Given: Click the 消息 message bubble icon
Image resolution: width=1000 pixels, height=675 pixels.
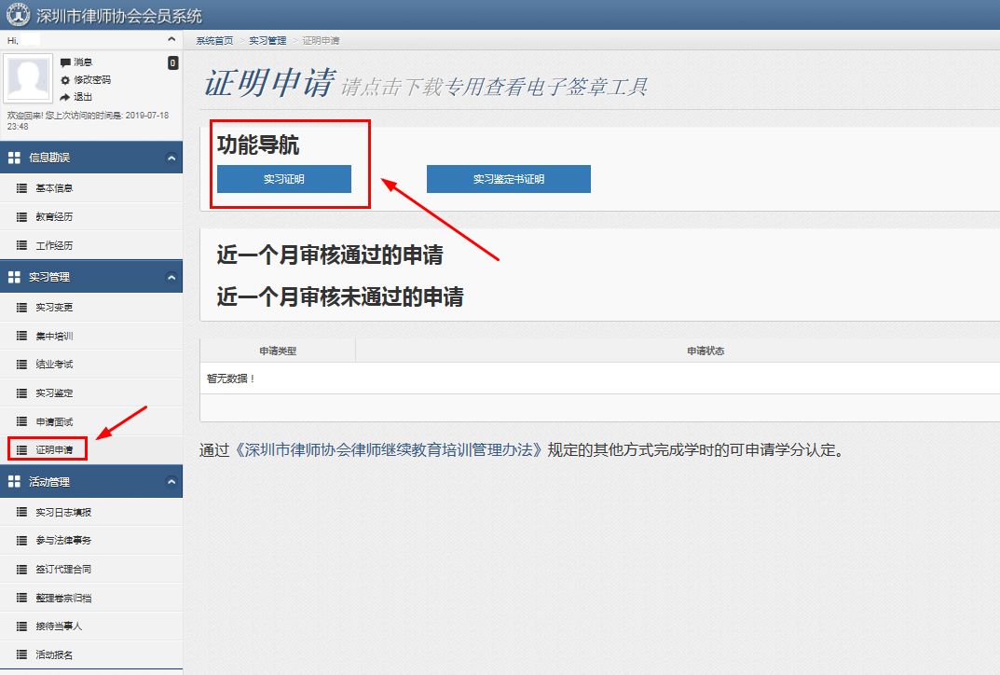Looking at the screenshot, I should tap(65, 62).
